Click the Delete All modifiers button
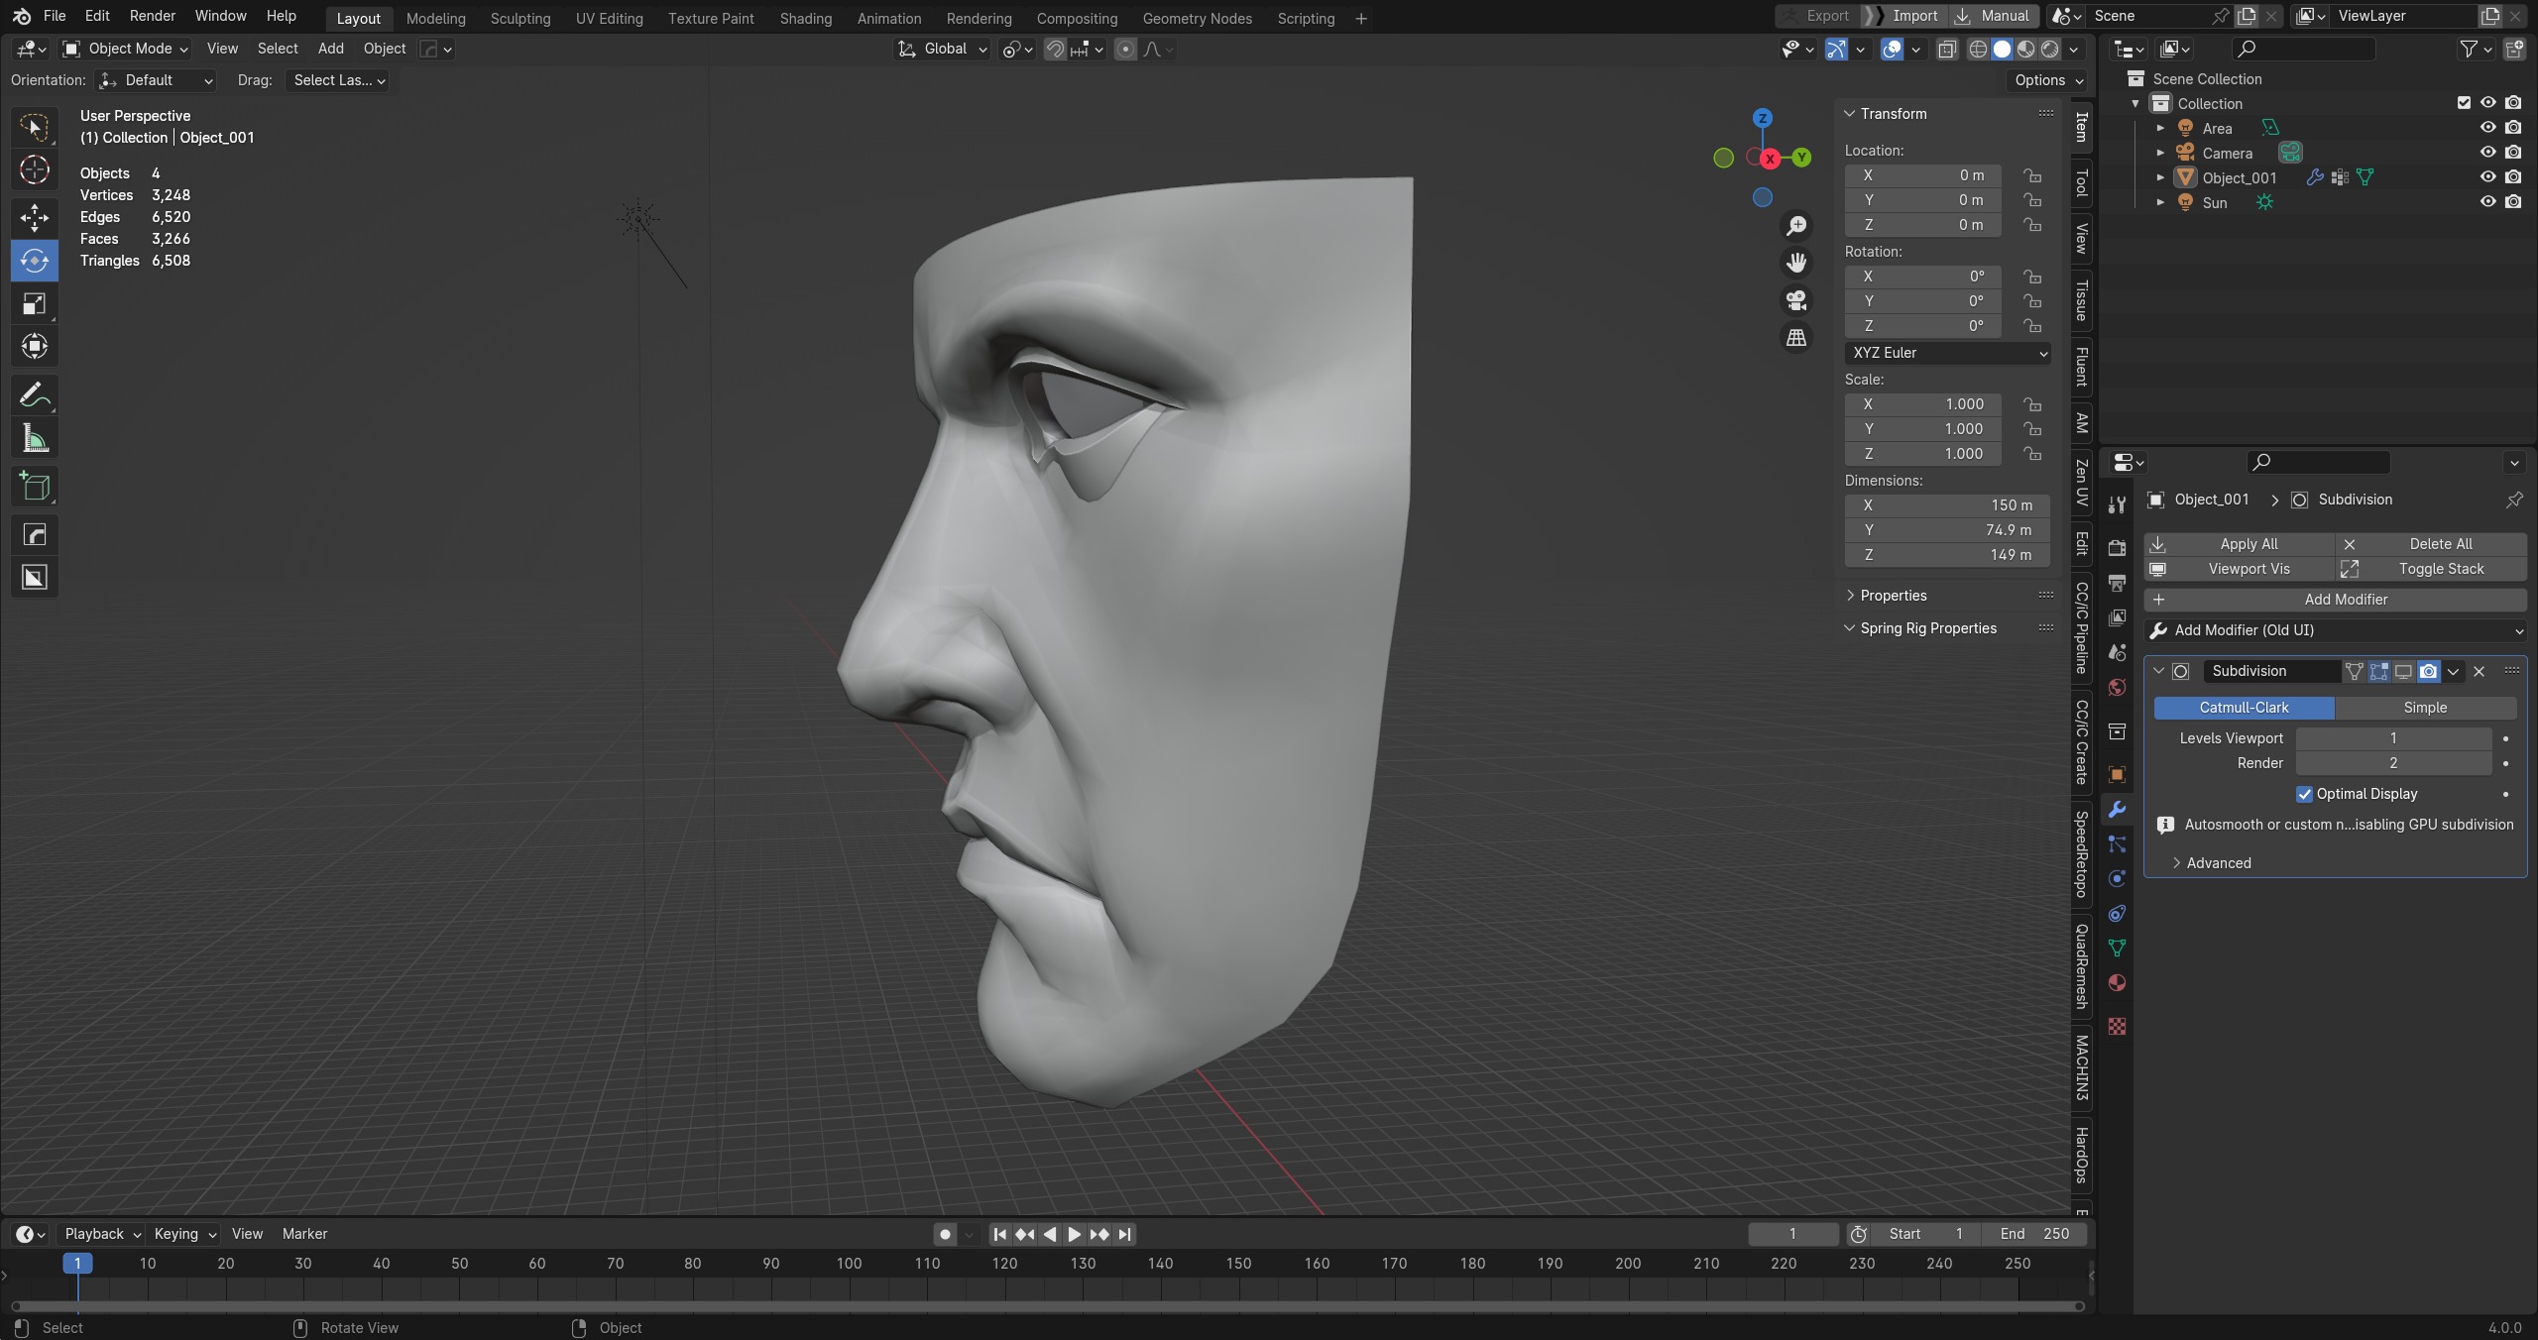This screenshot has width=2538, height=1340. point(2431,544)
